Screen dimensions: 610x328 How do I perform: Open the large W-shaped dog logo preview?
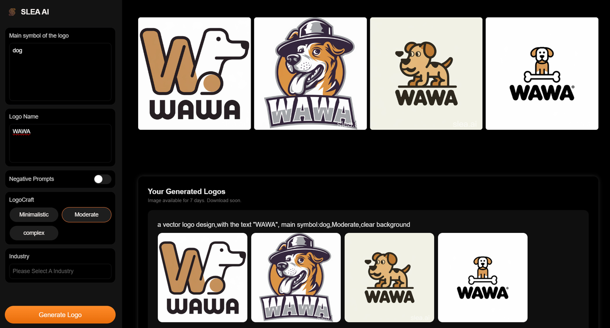pos(194,74)
